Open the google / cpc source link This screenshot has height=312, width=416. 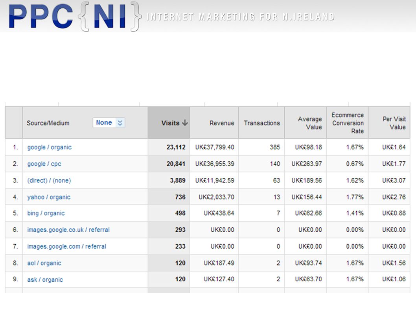(44, 164)
